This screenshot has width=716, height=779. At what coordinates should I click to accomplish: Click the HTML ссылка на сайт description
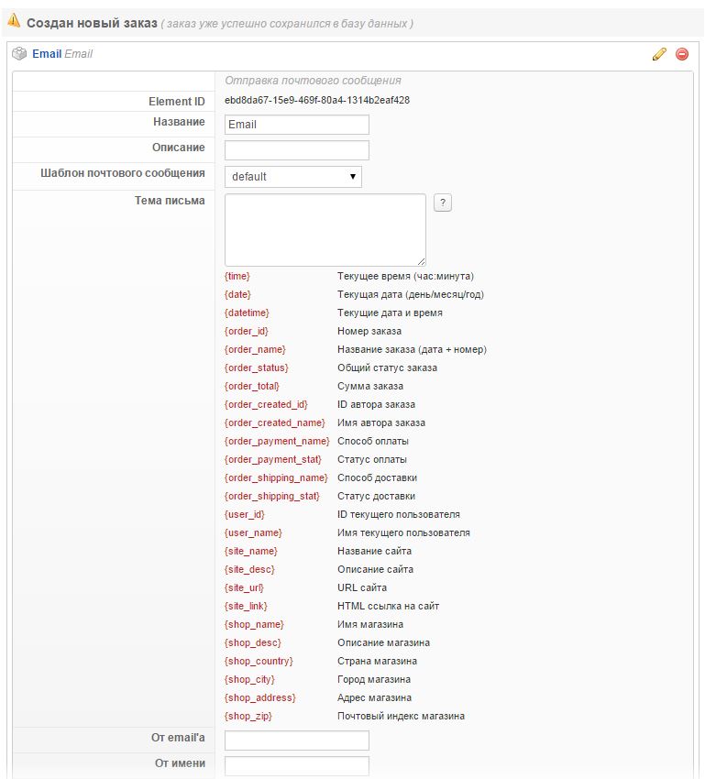click(388, 607)
